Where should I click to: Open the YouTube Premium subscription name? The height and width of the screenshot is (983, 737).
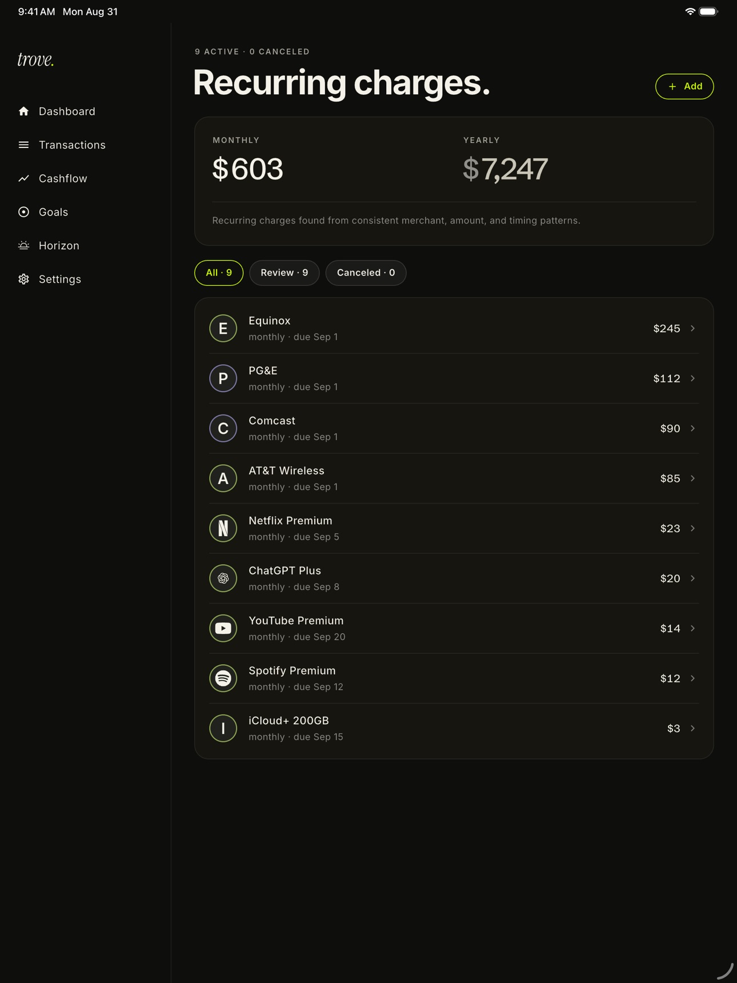296,621
